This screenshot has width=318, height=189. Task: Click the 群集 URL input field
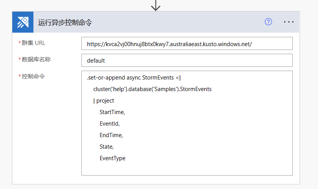[x=187, y=43]
